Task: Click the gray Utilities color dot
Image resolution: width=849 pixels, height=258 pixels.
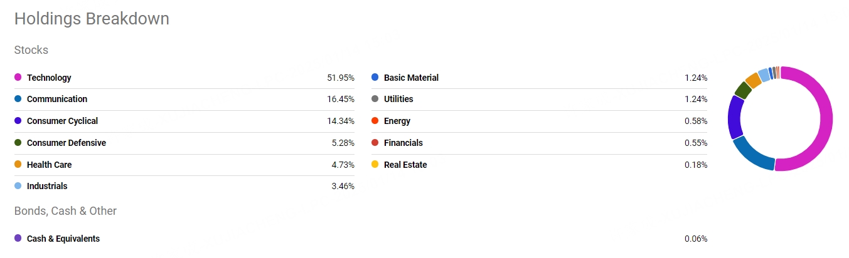Action: [375, 99]
